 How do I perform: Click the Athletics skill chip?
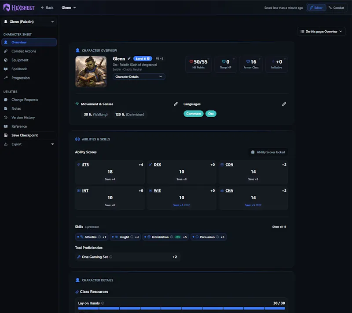click(92, 237)
